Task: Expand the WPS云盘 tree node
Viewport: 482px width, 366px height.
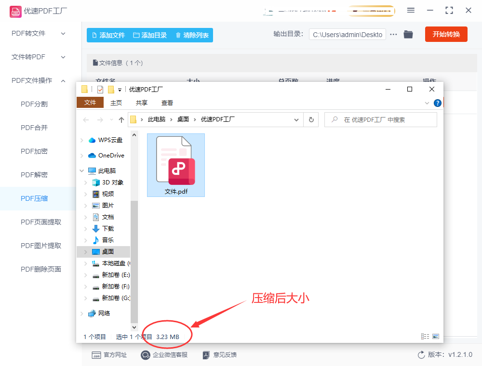Action: (82, 140)
